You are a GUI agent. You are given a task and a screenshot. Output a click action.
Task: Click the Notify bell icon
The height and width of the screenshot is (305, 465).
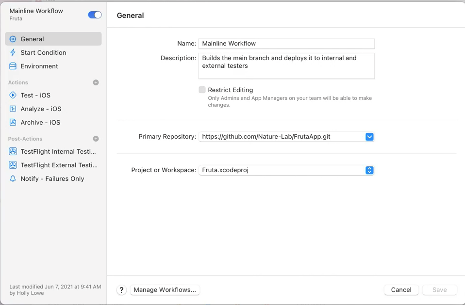coord(13,178)
